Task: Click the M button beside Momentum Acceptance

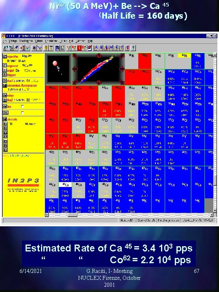Action: point(4,86)
